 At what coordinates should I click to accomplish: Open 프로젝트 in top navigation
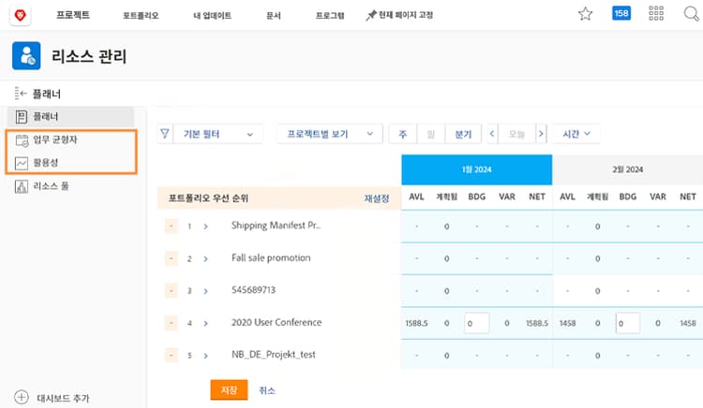[73, 15]
